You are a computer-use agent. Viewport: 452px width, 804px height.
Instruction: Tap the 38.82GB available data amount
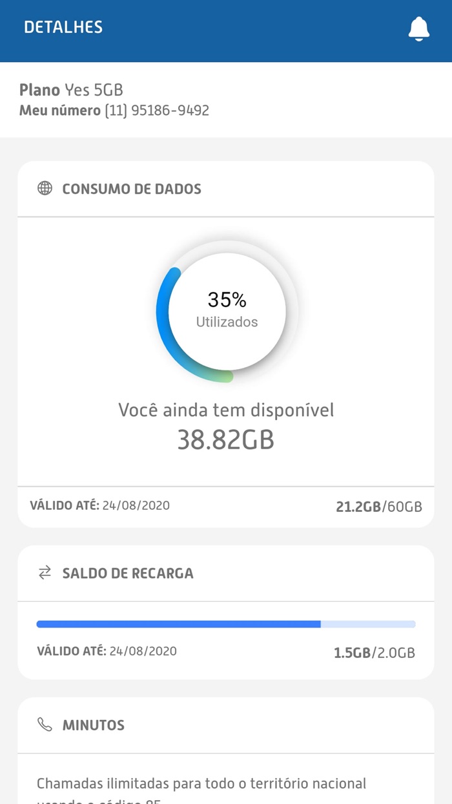pyautogui.click(x=226, y=440)
